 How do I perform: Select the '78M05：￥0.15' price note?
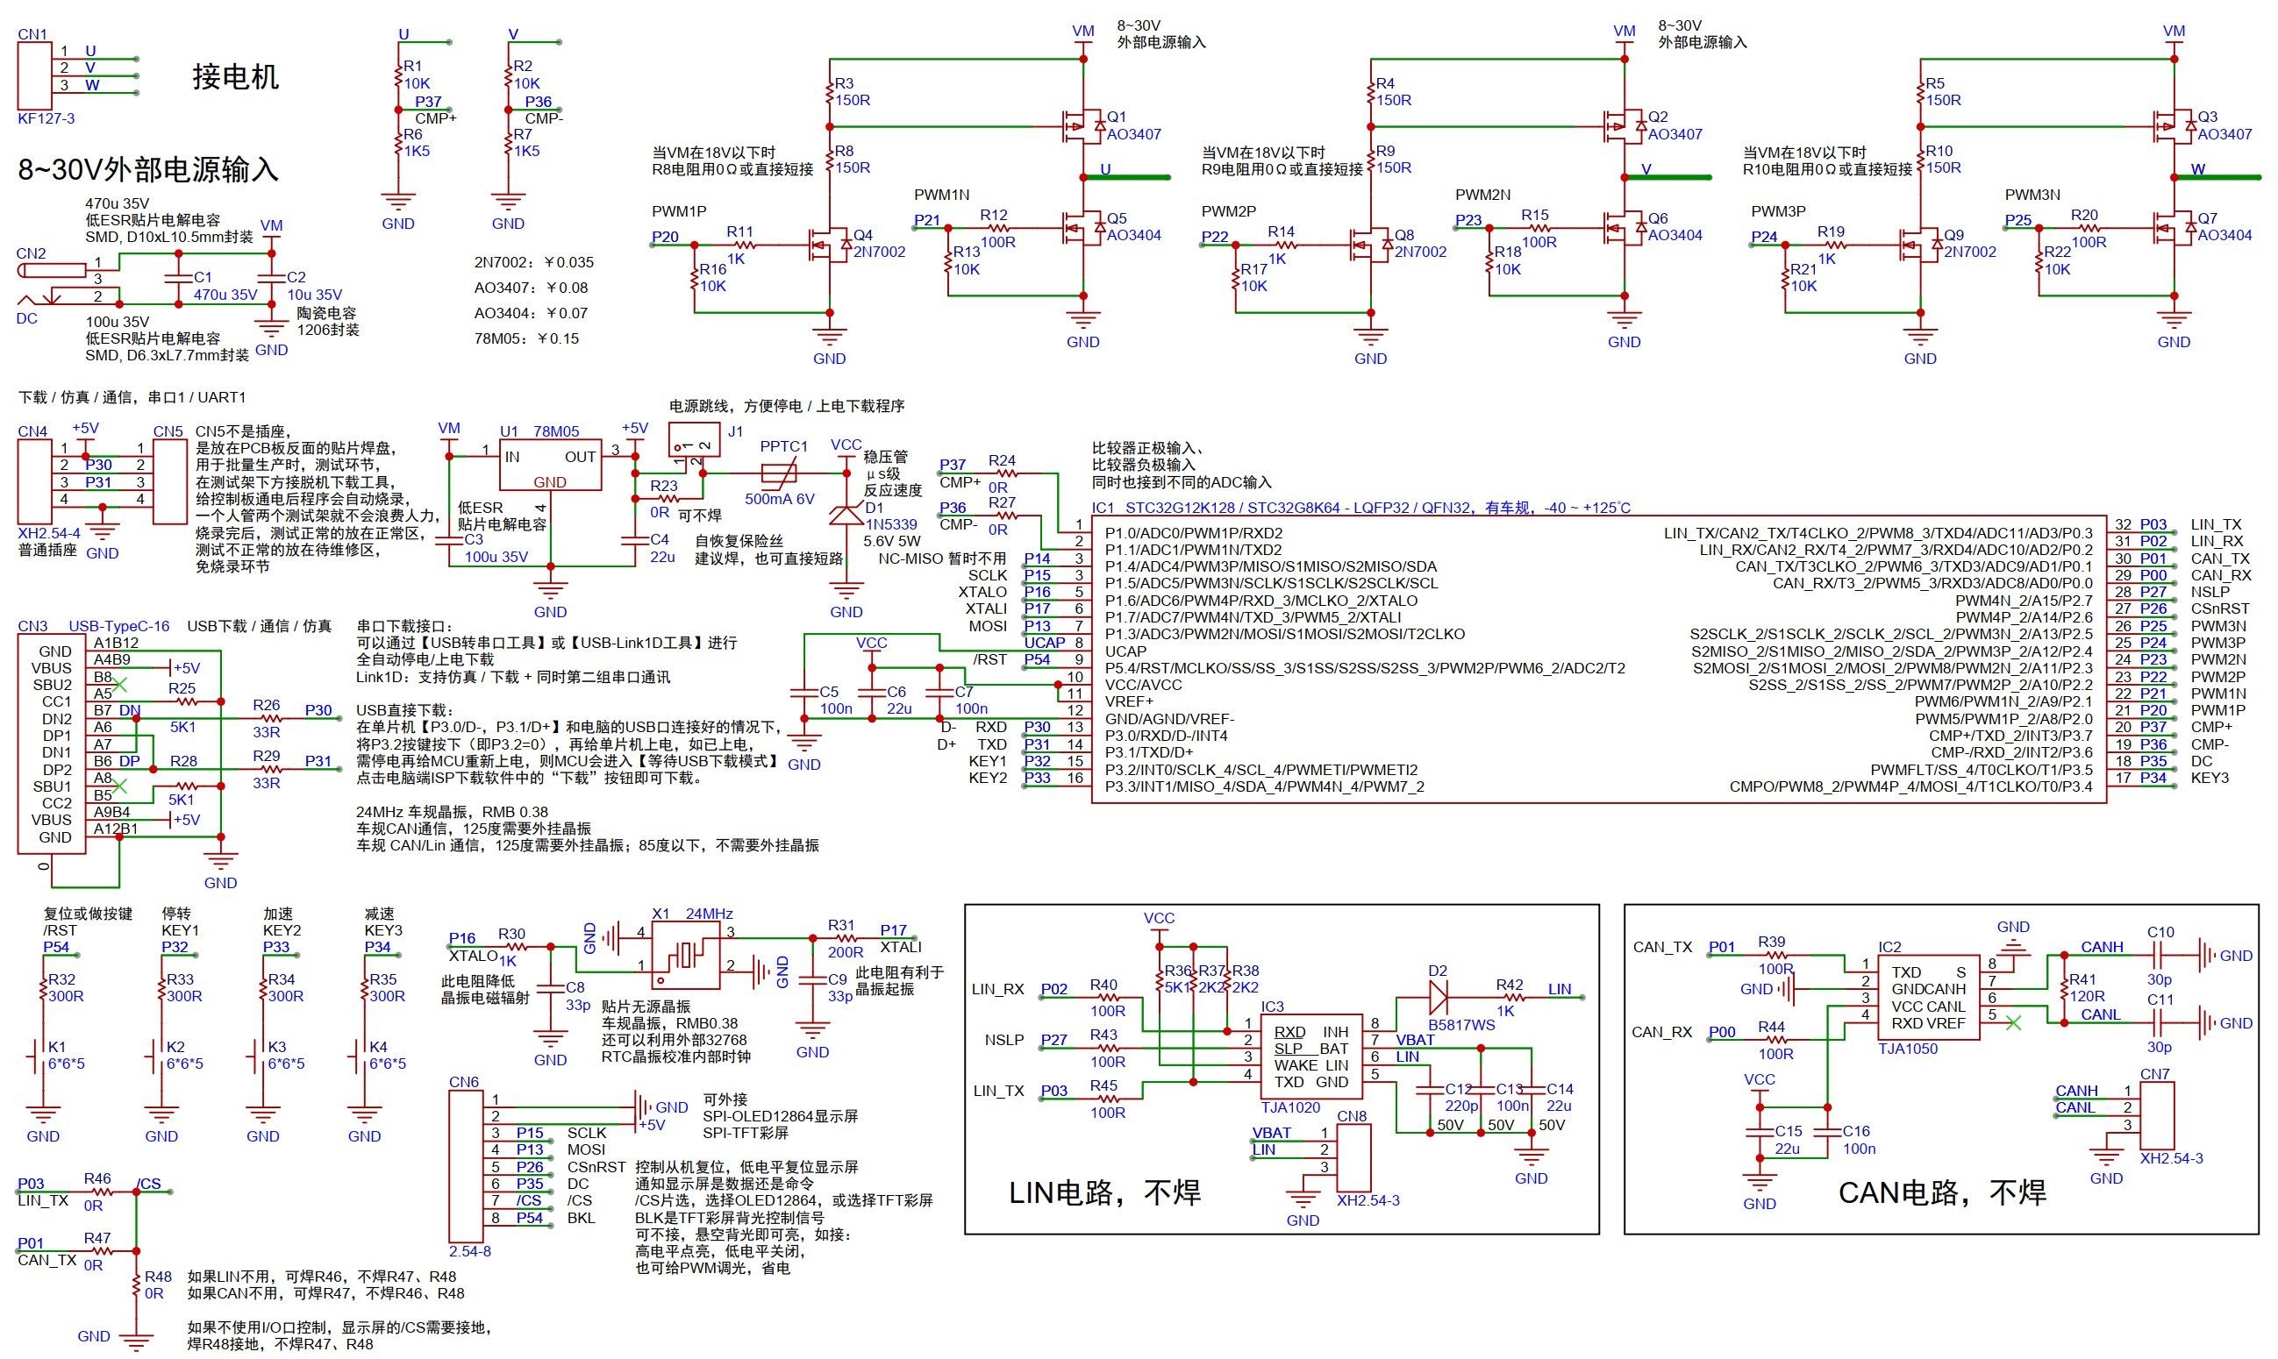(525, 338)
